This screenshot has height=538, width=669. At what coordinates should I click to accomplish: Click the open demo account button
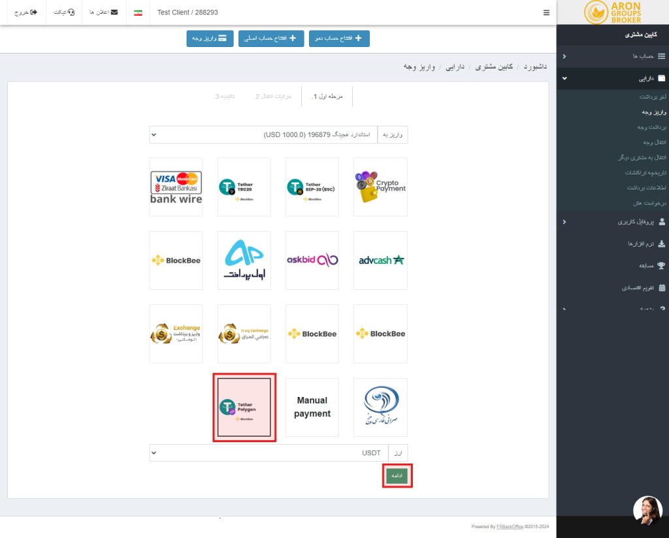(x=339, y=39)
